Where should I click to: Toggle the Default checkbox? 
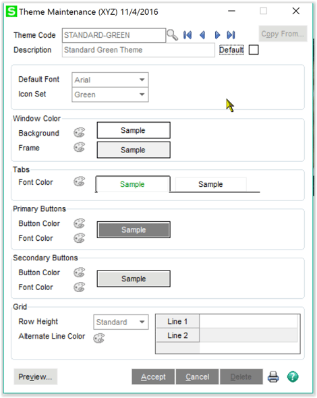[x=254, y=50]
